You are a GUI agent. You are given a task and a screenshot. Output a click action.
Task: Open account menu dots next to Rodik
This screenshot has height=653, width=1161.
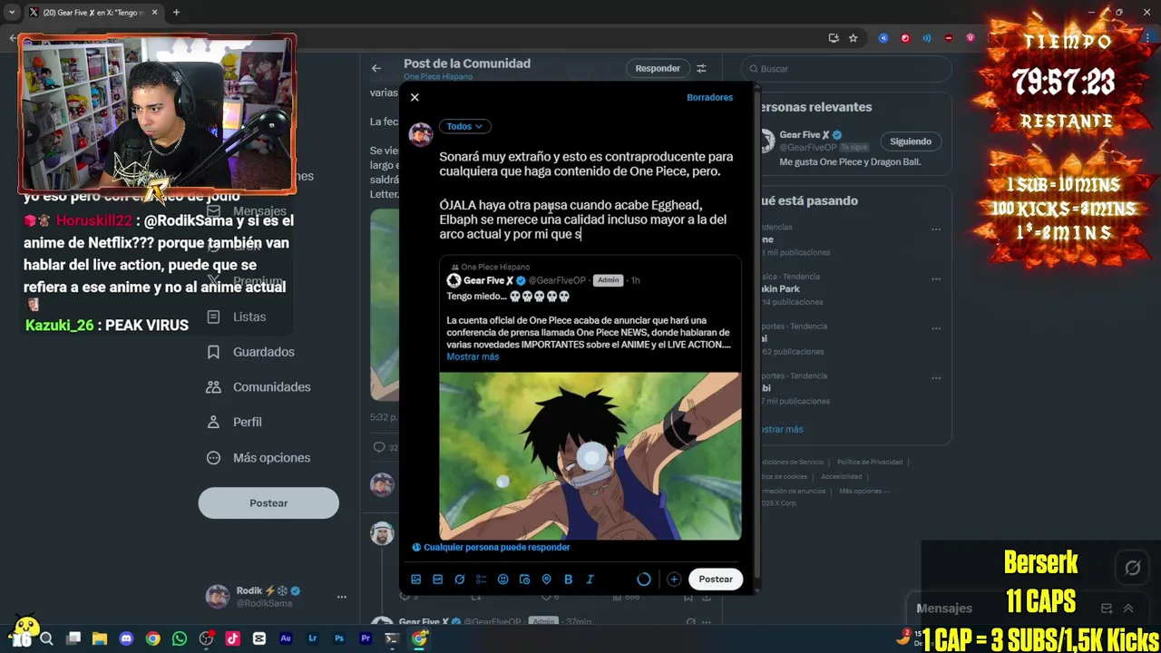tap(342, 597)
